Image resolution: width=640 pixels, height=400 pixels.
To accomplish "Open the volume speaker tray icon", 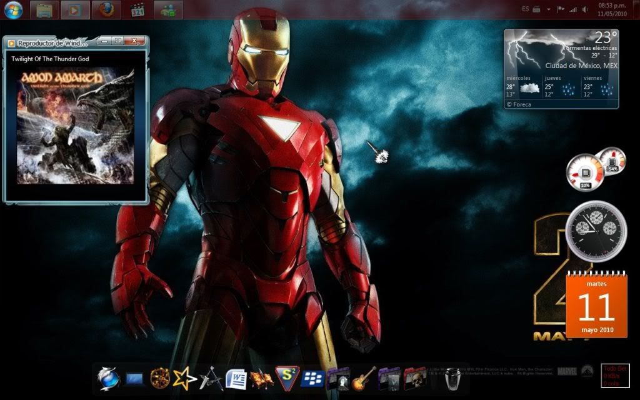I will pyautogui.click(x=585, y=9).
